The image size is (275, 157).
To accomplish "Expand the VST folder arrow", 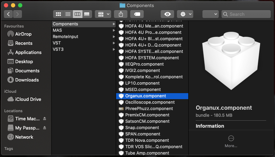I will point(114,43).
